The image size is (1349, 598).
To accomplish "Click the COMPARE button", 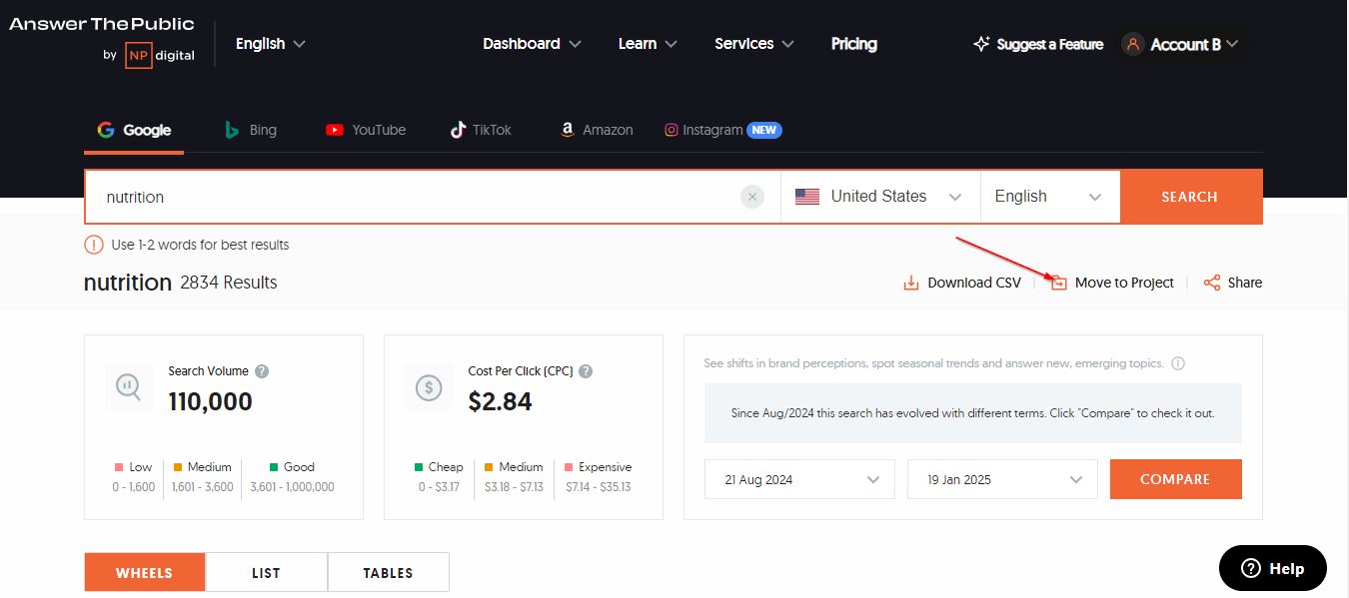I will click(x=1175, y=479).
